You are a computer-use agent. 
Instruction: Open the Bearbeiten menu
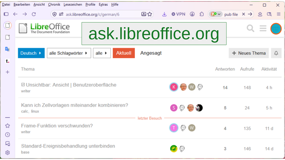pos(22,4)
